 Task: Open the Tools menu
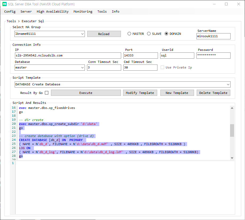coord(102,12)
